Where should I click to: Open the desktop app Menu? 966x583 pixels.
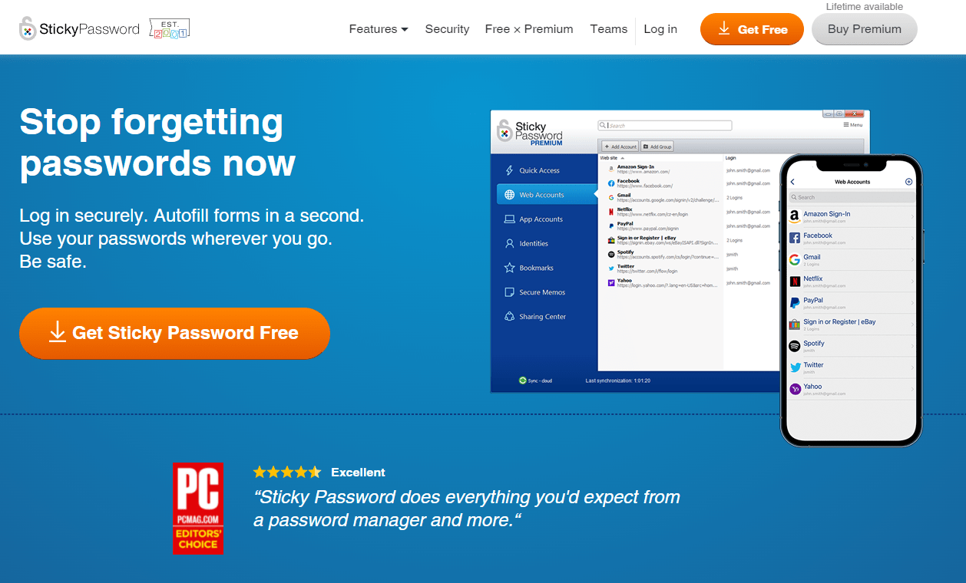tap(853, 125)
